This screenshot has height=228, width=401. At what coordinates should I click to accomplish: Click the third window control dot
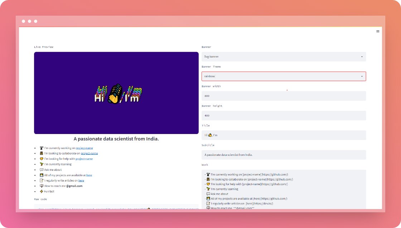click(x=36, y=21)
